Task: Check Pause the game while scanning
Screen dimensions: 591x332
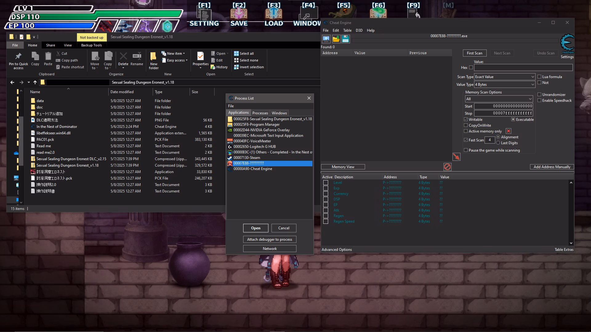Action: [x=466, y=150]
